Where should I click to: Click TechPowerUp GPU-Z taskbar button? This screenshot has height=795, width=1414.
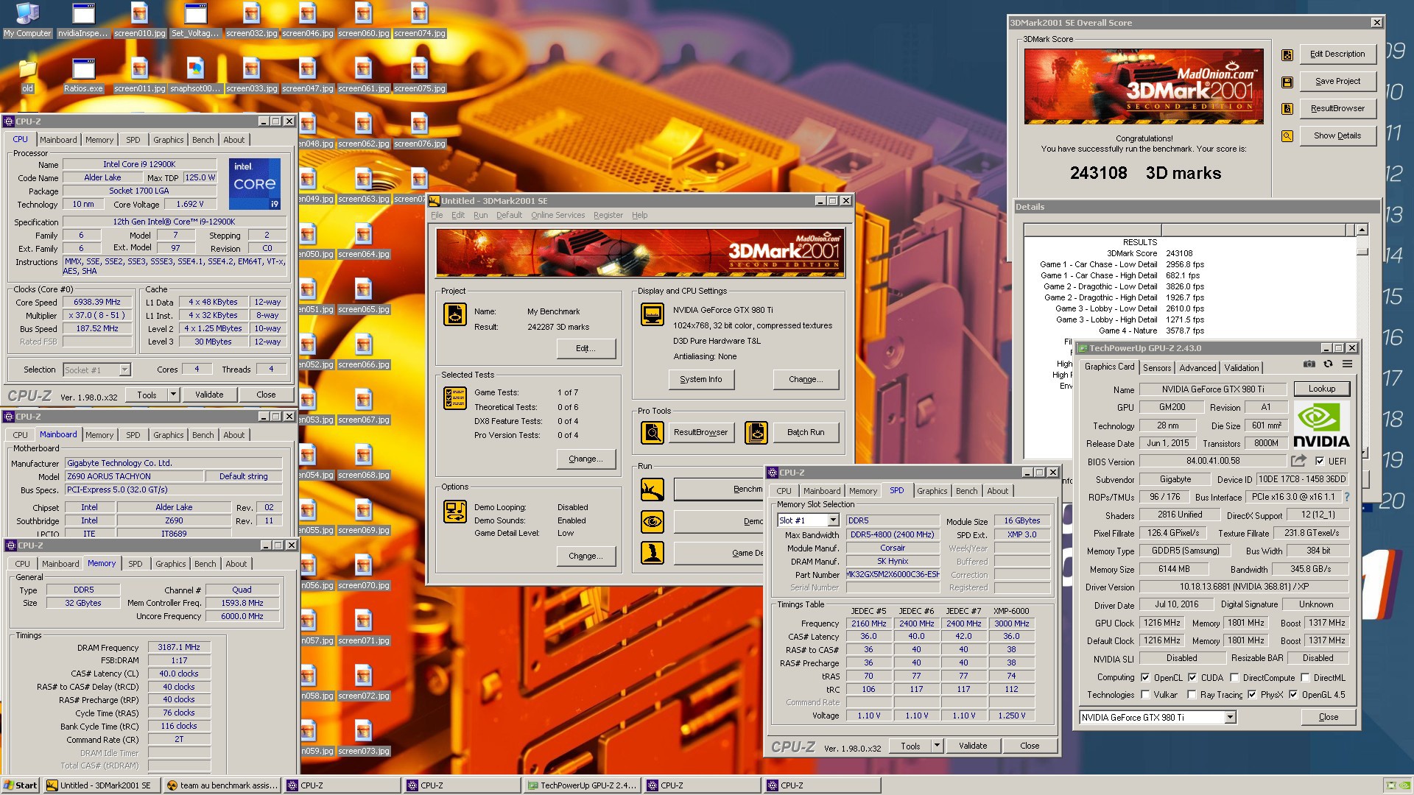[583, 785]
